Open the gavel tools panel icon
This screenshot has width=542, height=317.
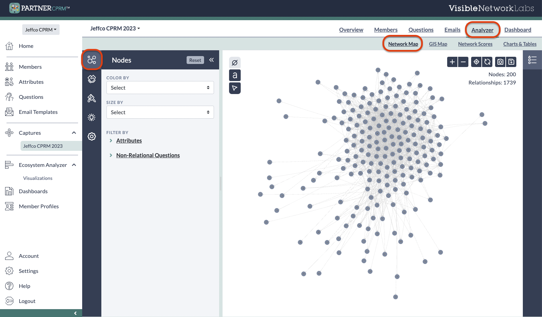tap(92, 98)
